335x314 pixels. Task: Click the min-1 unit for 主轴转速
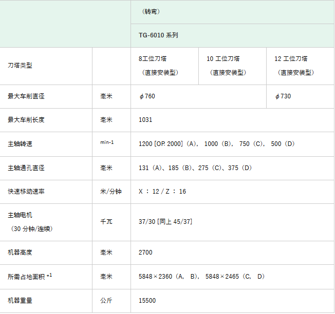coord(107,142)
